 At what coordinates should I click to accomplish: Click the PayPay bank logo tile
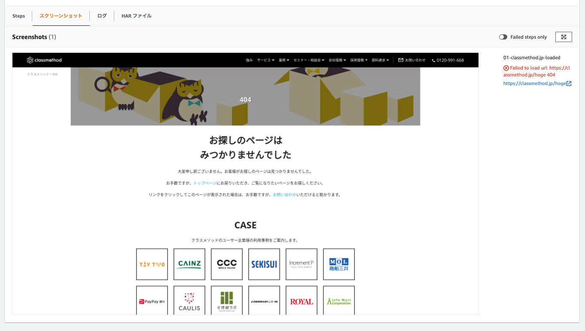click(x=152, y=301)
